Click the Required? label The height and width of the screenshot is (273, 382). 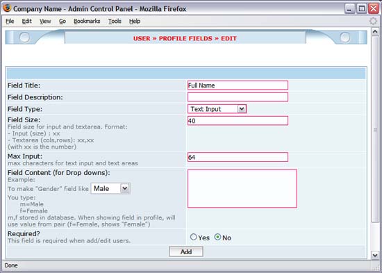pos(24,234)
